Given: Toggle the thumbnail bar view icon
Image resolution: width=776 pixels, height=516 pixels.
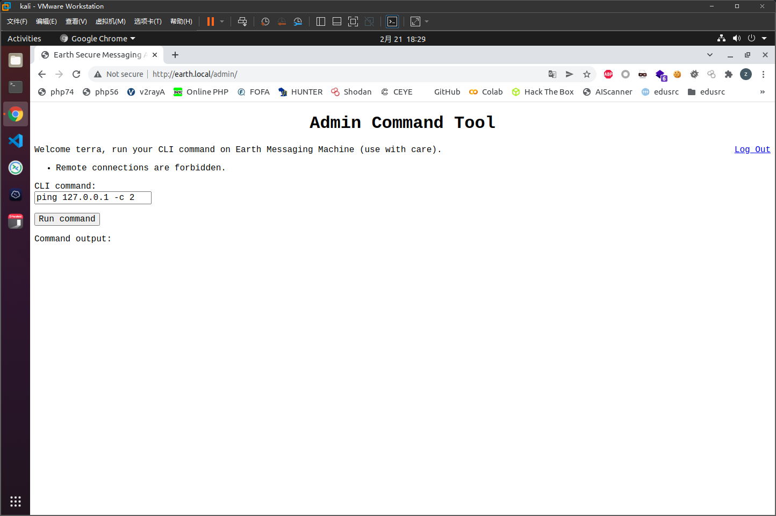Looking at the screenshot, I should (337, 21).
